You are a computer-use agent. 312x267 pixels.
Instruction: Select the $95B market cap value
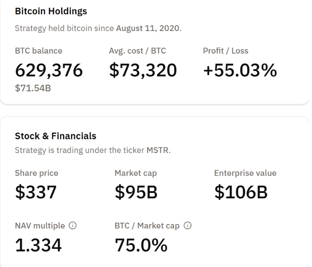(136, 192)
